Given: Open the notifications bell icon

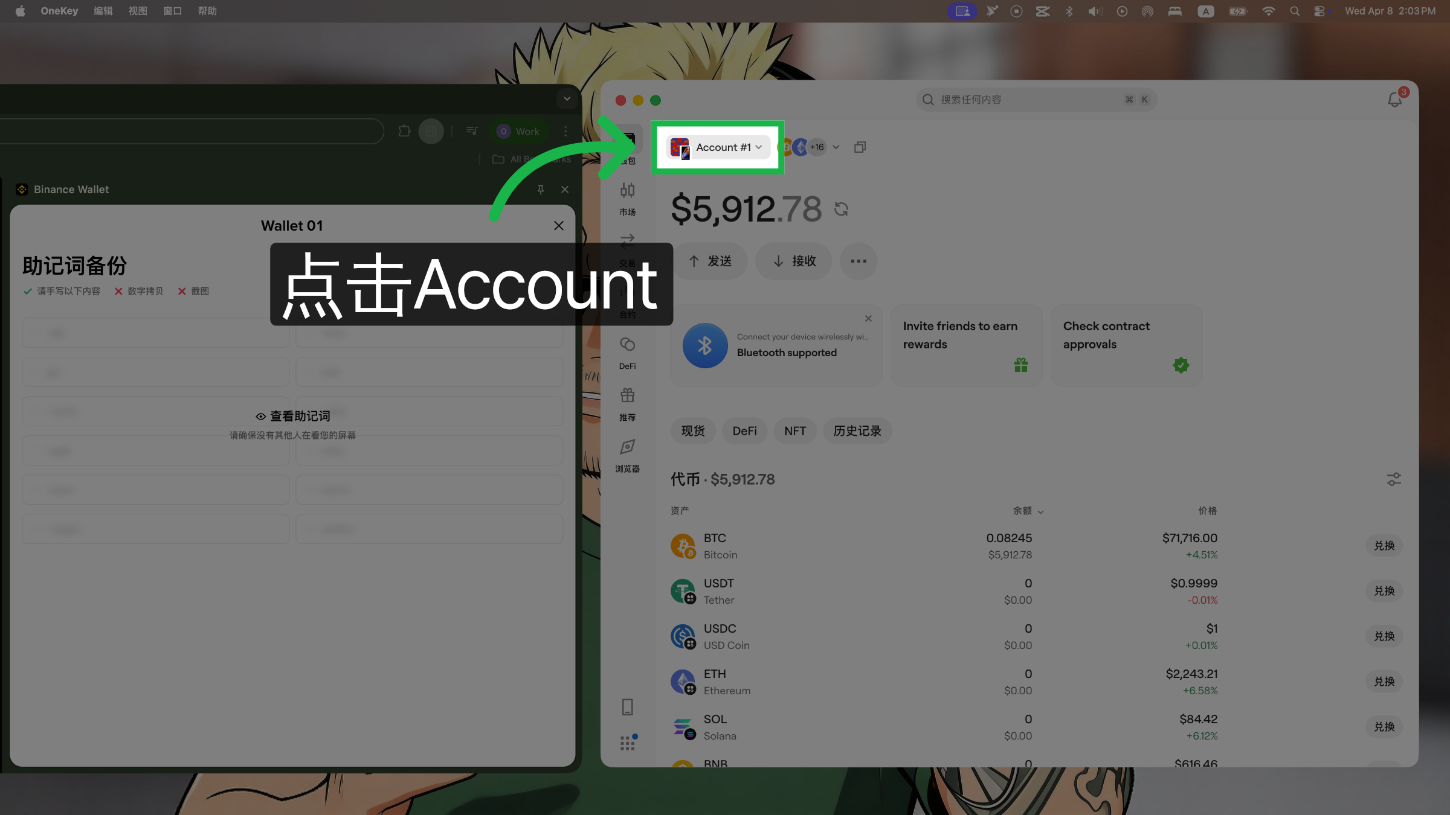Looking at the screenshot, I should coord(1394,100).
